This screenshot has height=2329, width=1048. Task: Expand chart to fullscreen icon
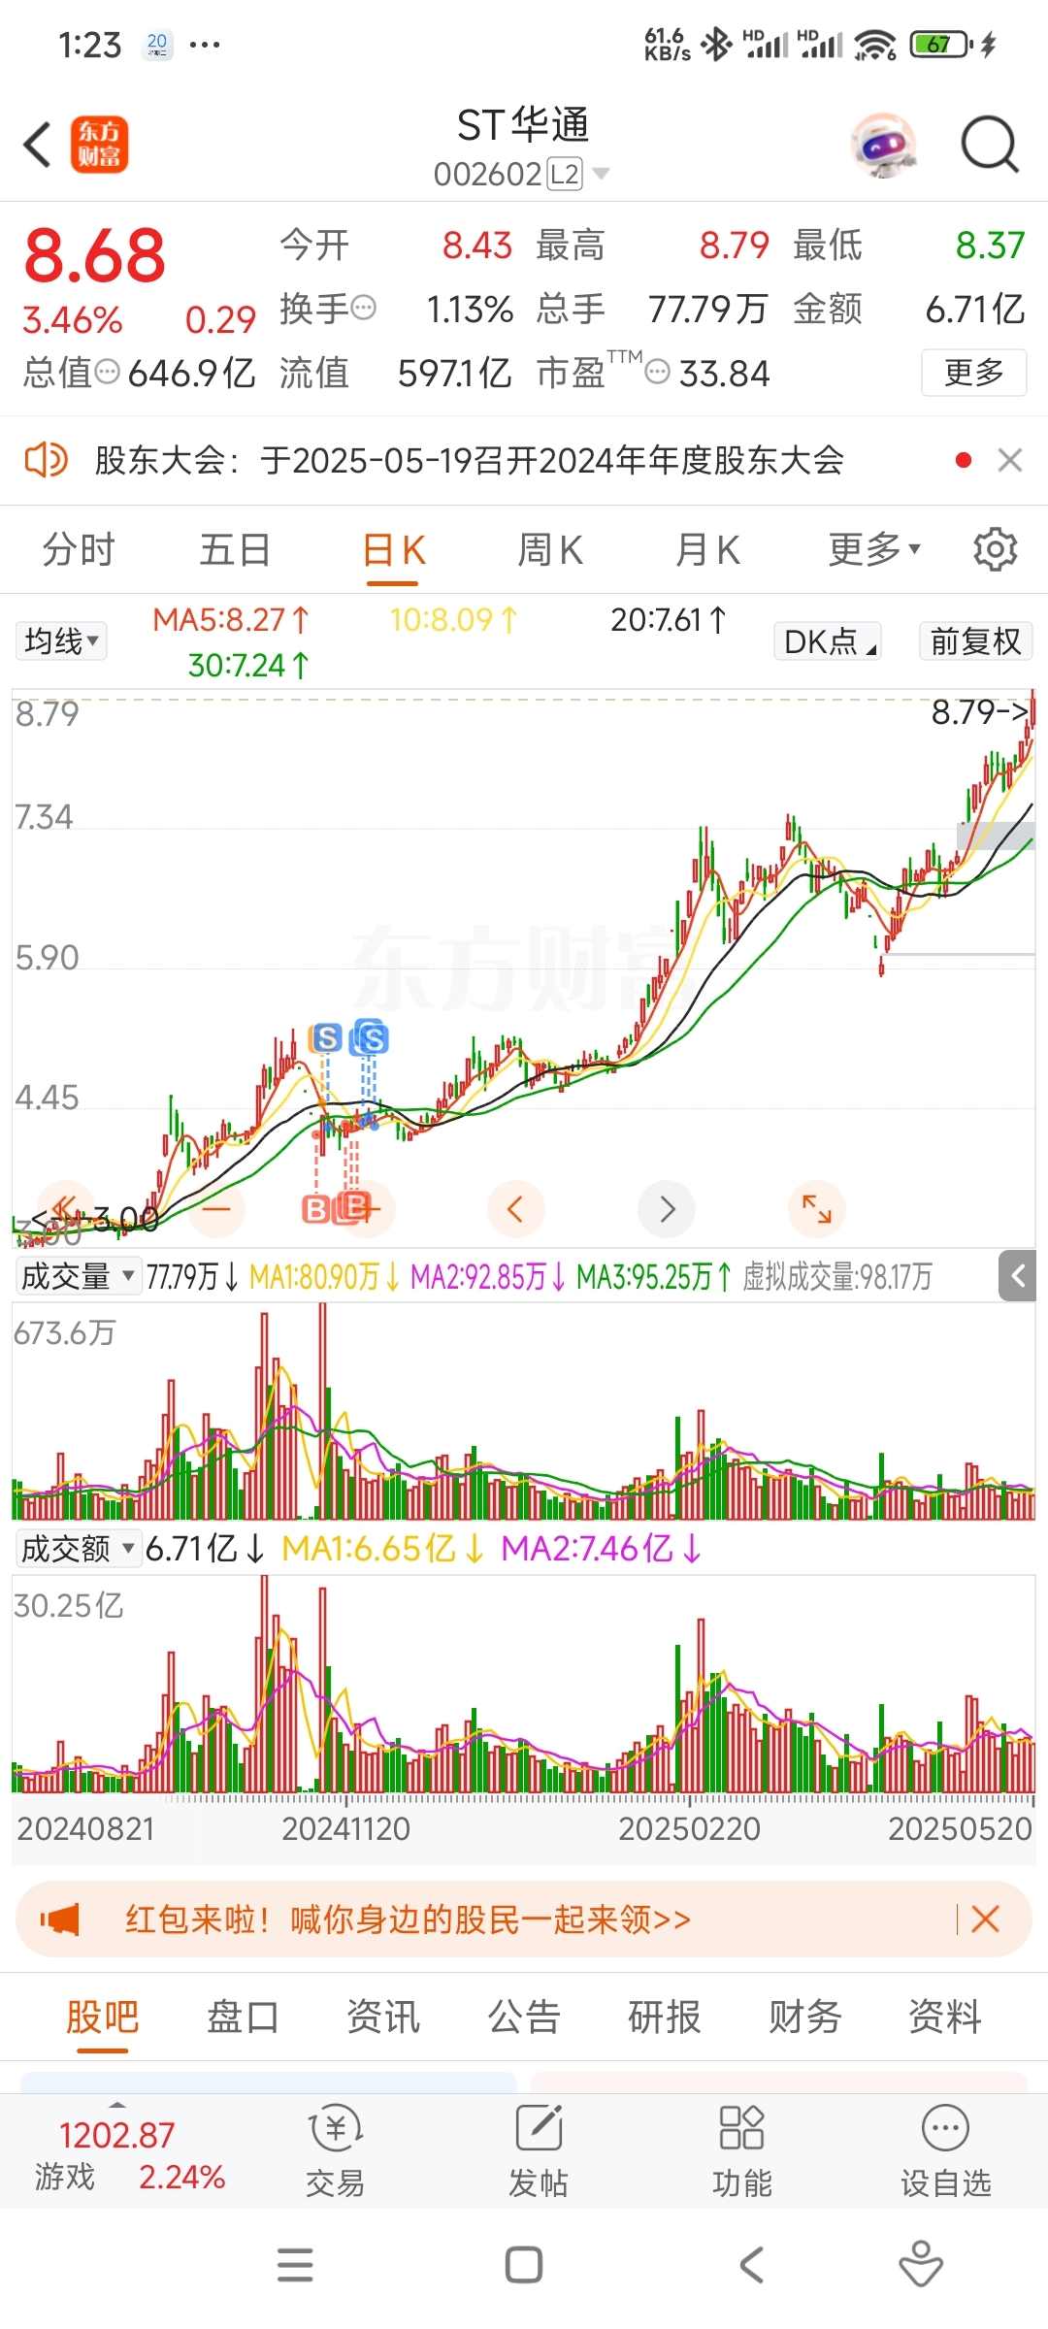coord(817,1209)
